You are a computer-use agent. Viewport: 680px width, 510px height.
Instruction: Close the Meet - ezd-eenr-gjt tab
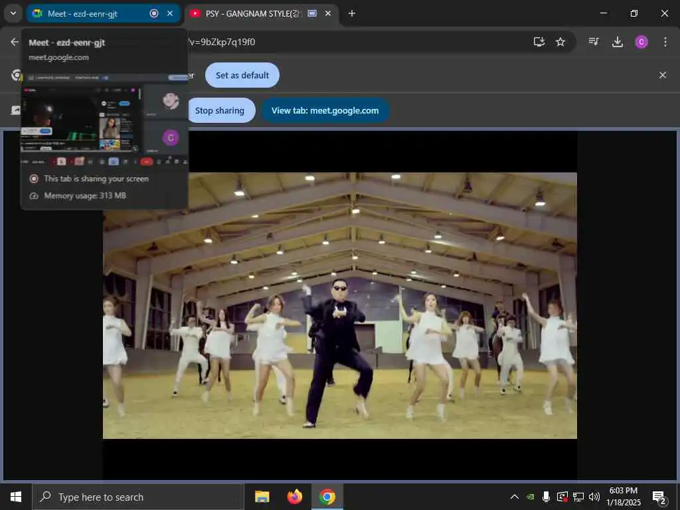tap(170, 13)
